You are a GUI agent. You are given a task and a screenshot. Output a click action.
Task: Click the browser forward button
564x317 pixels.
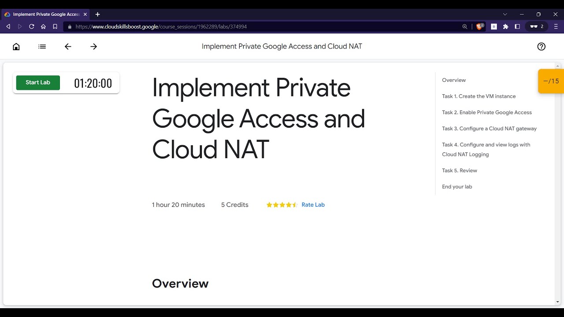coord(20,26)
